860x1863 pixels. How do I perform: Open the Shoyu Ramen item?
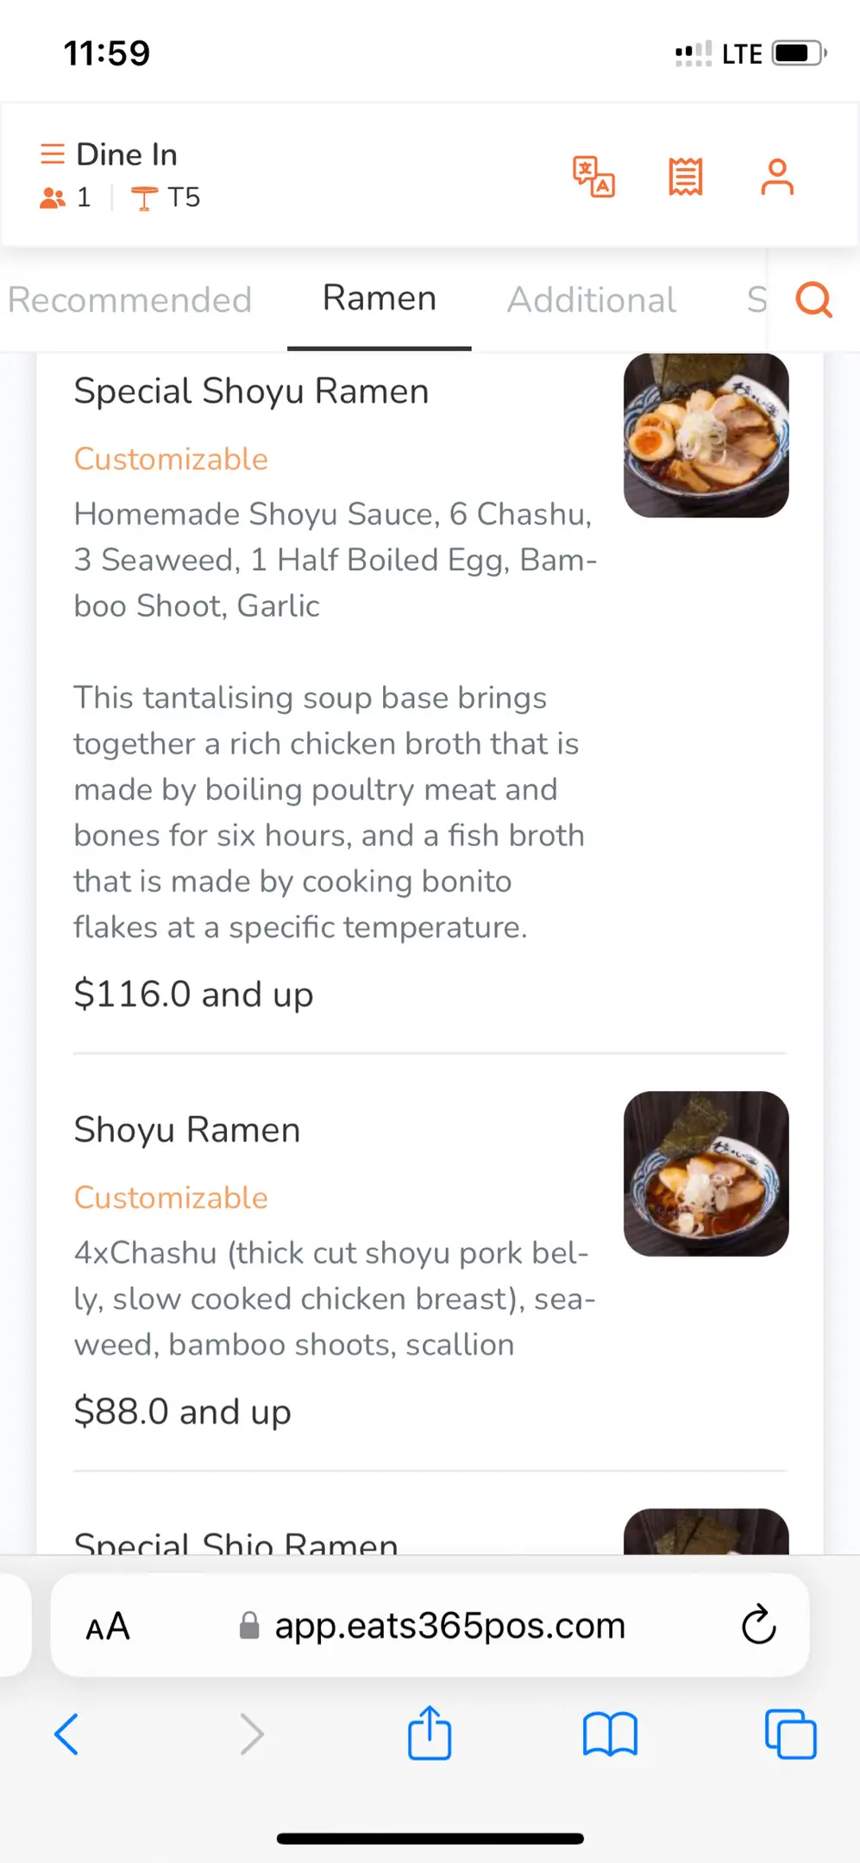(x=187, y=1130)
